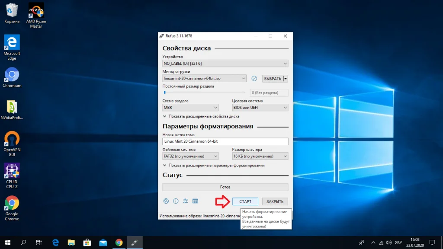Image resolution: width=443 pixels, height=249 pixels.
Task: Open the Rufus about info icon
Action: point(176,201)
